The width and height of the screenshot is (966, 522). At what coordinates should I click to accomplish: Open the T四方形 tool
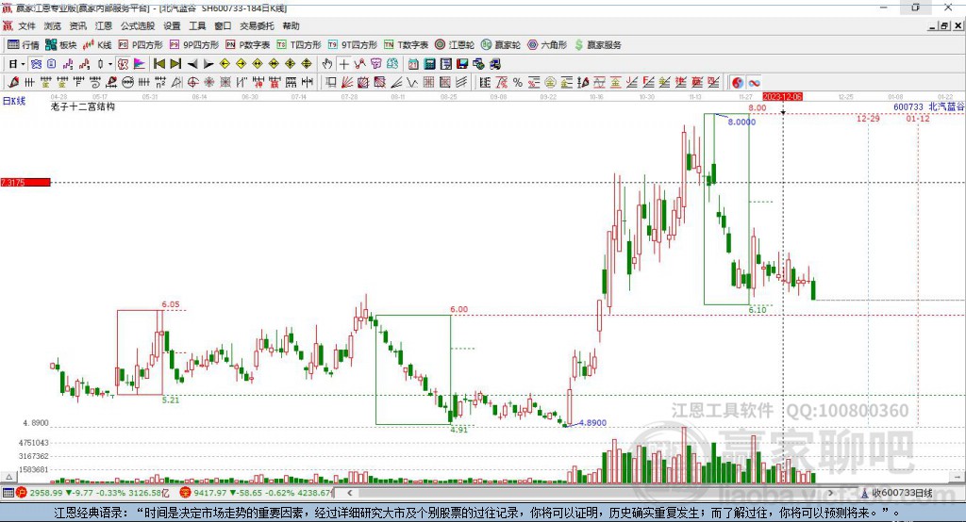[x=299, y=45]
